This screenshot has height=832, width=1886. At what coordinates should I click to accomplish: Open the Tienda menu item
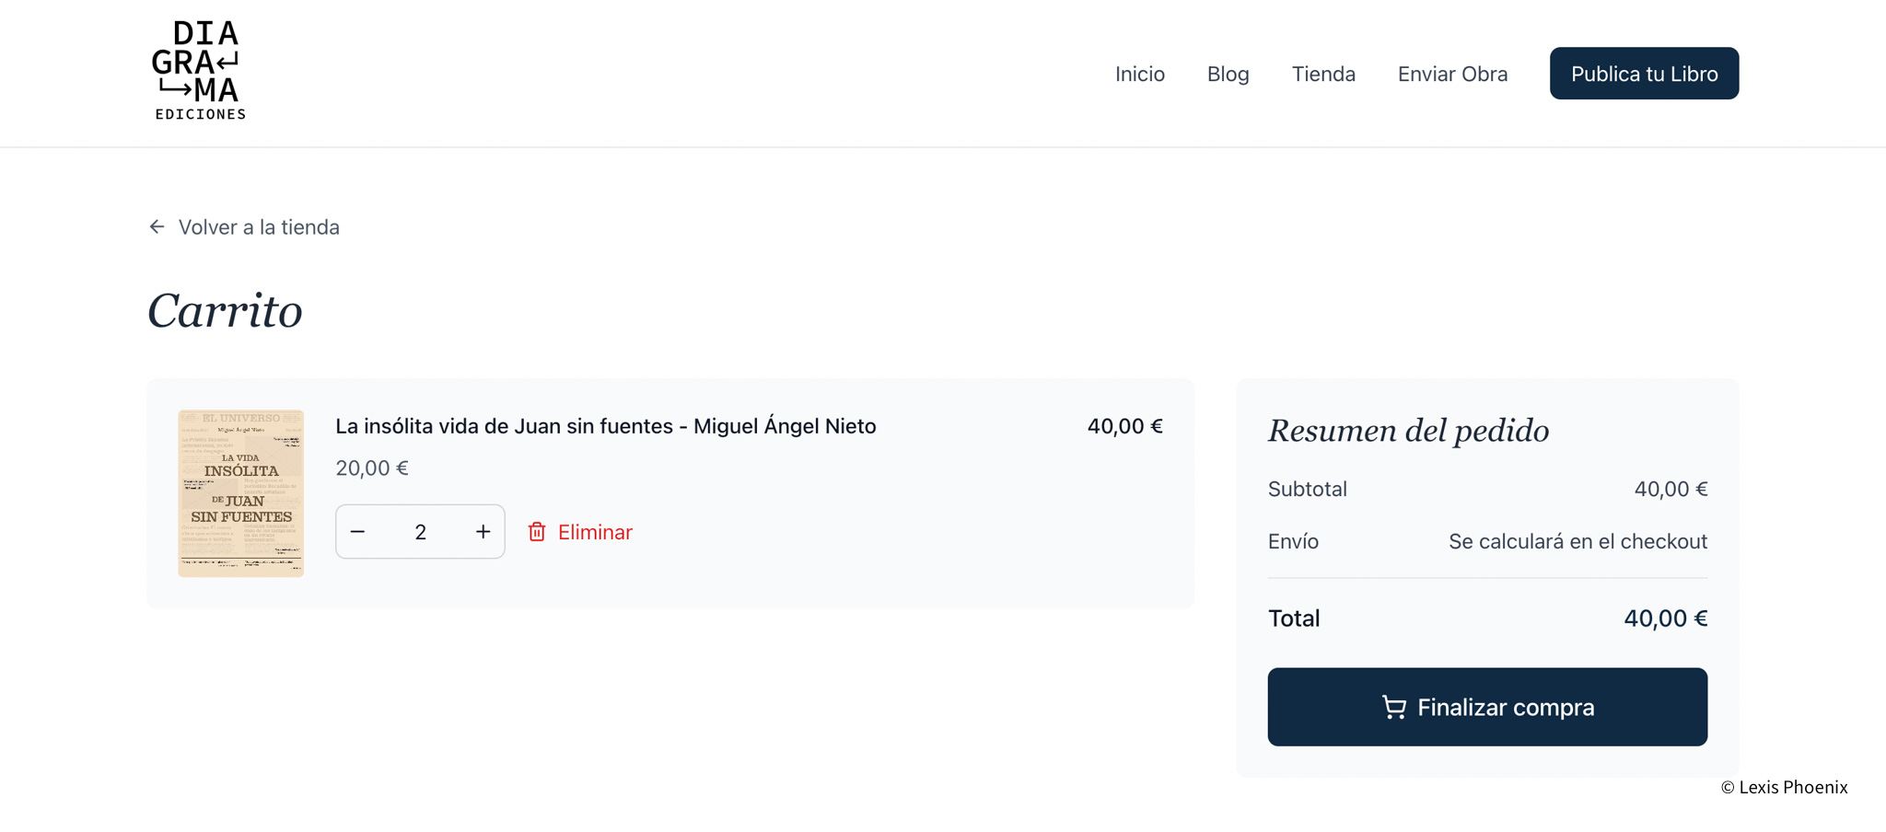click(x=1323, y=74)
